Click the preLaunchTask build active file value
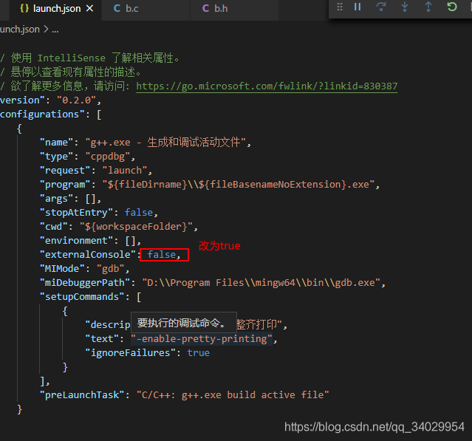This screenshot has height=441, width=472. point(233,395)
